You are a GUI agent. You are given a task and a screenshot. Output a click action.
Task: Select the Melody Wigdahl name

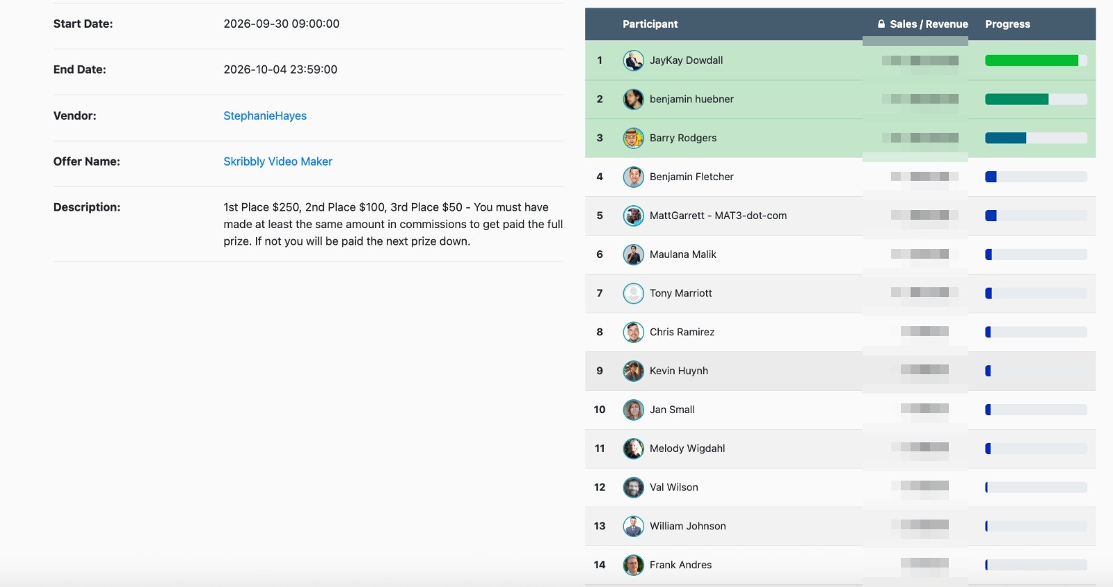coord(687,449)
